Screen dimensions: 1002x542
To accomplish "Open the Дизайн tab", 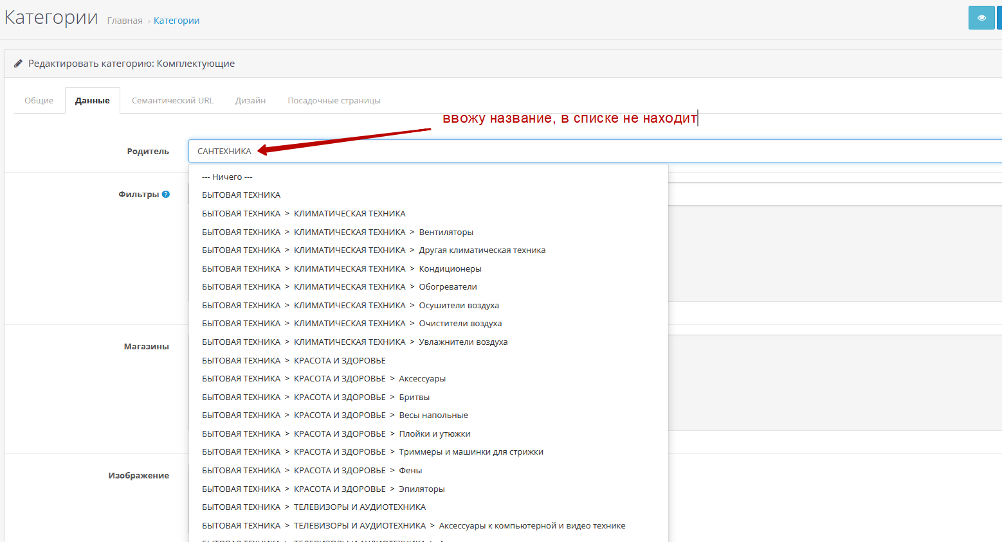I will [250, 101].
